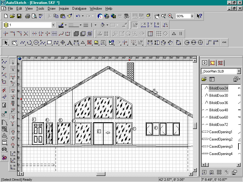Click the door symbol icon in left sidebar

(x=4, y=123)
